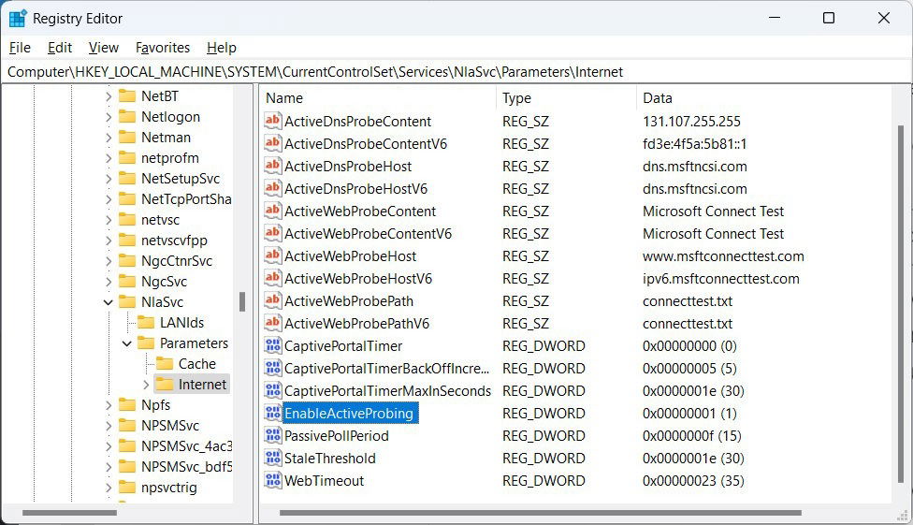Expand the NetBT key
The height and width of the screenshot is (525, 913).
click(x=109, y=96)
